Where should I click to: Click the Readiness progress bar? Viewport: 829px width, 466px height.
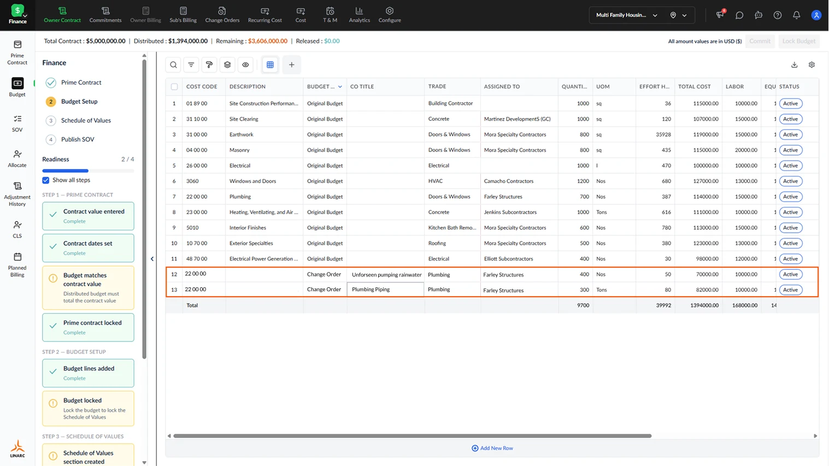click(x=88, y=171)
